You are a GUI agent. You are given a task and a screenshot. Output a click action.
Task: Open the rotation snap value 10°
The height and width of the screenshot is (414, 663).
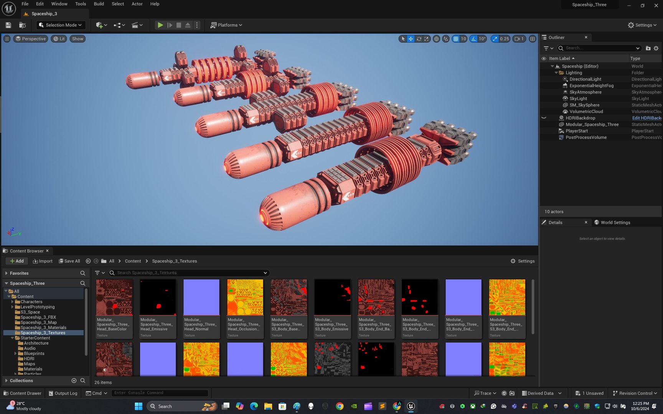point(482,39)
